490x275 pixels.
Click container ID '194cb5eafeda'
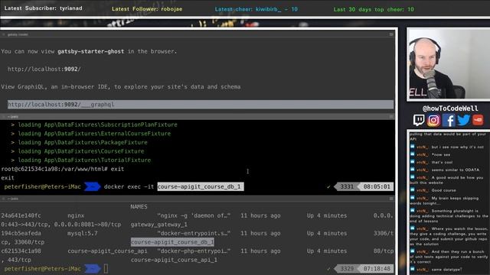pos(21,233)
